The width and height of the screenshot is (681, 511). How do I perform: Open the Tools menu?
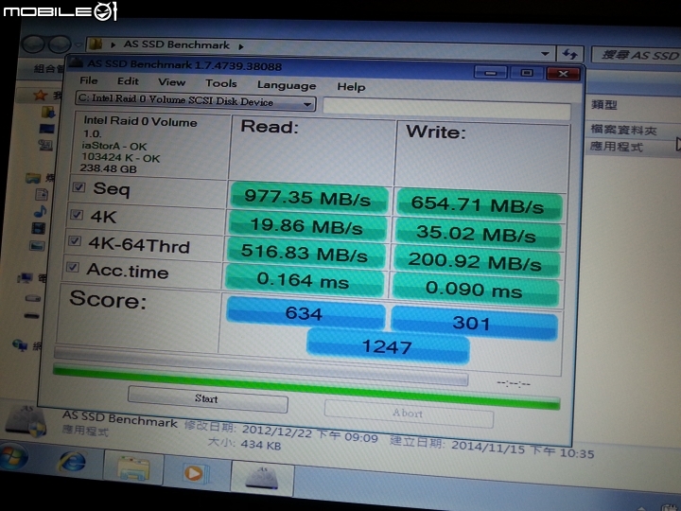[x=221, y=83]
